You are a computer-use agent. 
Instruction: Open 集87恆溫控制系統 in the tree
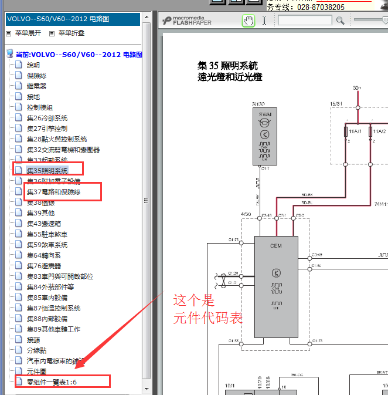click(53, 308)
